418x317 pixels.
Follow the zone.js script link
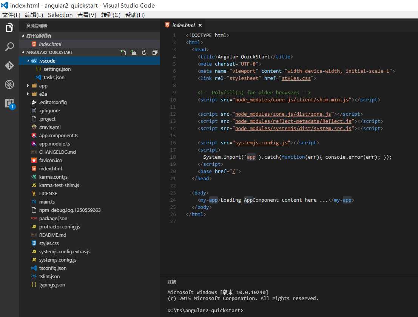point(283,114)
